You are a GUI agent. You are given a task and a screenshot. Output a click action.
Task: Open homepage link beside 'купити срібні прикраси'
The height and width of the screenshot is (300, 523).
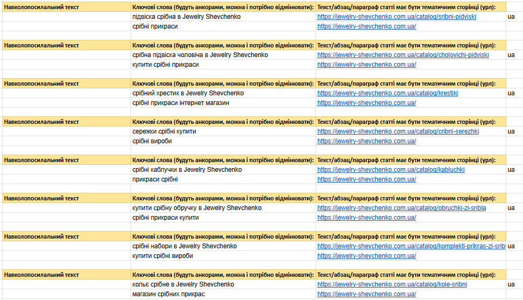click(367, 65)
